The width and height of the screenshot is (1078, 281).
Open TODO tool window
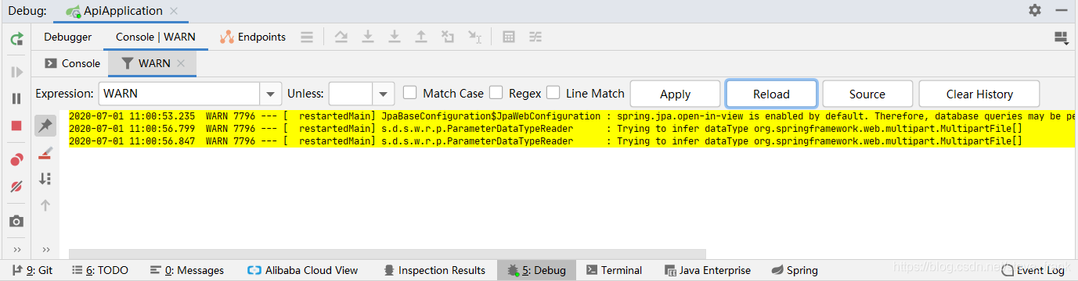click(x=99, y=270)
